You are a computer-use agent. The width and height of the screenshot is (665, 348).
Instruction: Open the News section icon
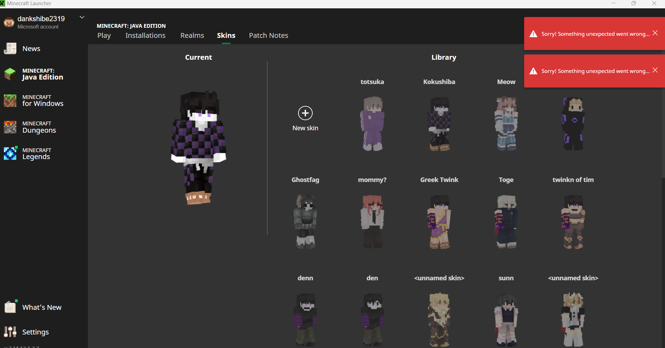click(10, 49)
